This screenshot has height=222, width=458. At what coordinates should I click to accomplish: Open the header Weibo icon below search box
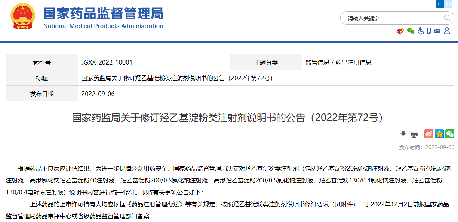[400, 31]
